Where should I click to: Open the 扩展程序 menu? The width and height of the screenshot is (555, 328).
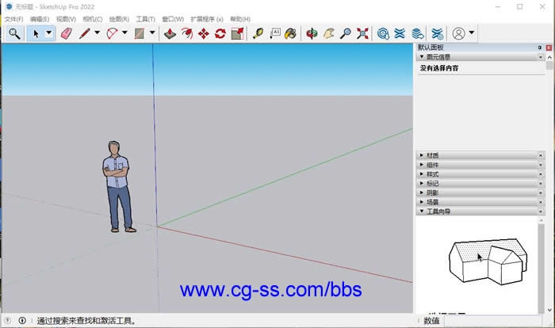coord(206,19)
